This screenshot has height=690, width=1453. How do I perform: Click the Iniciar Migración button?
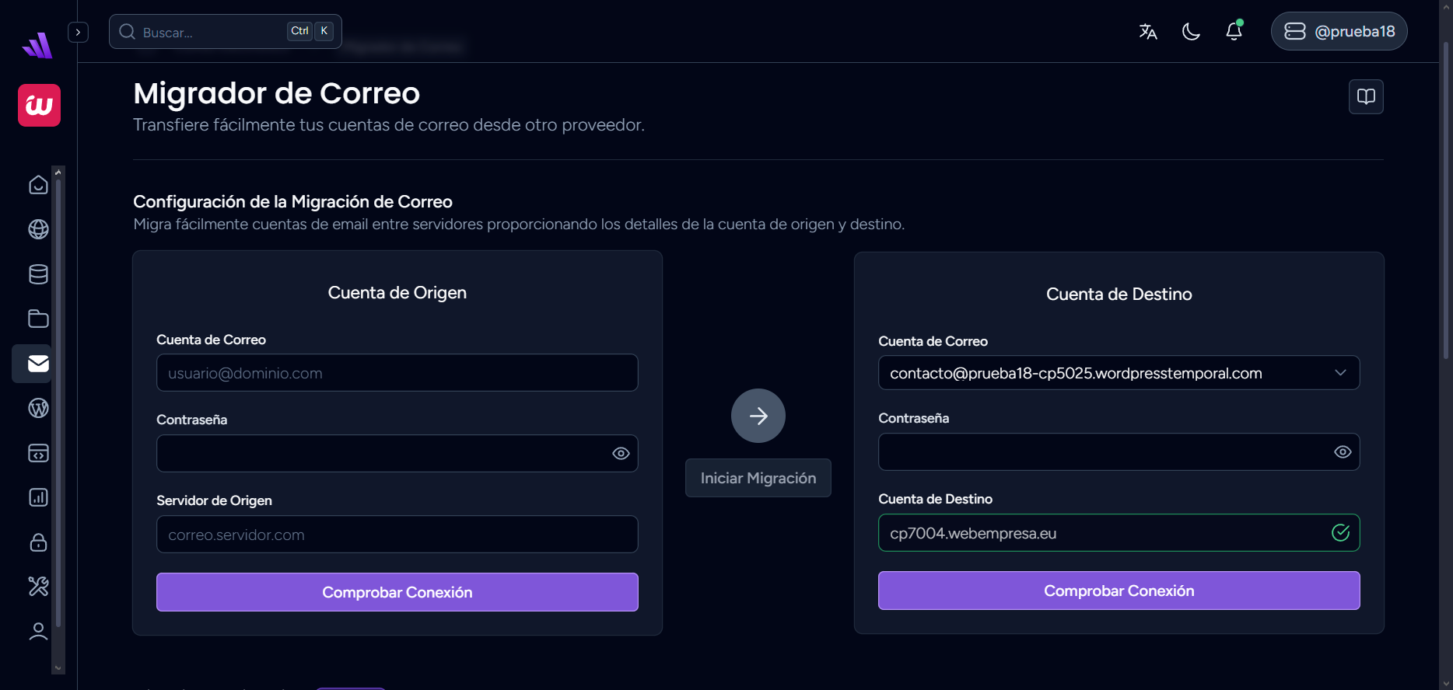(758, 478)
